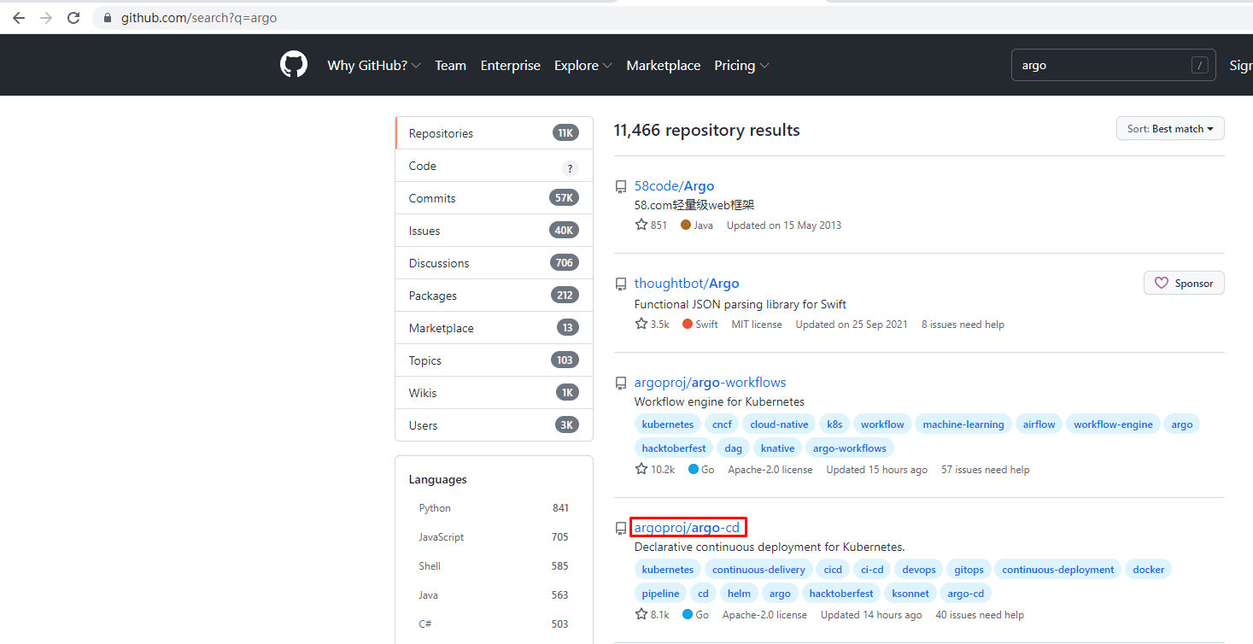The image size is (1253, 644).
Task: Click the ksonnet topic tag
Action: (x=910, y=594)
